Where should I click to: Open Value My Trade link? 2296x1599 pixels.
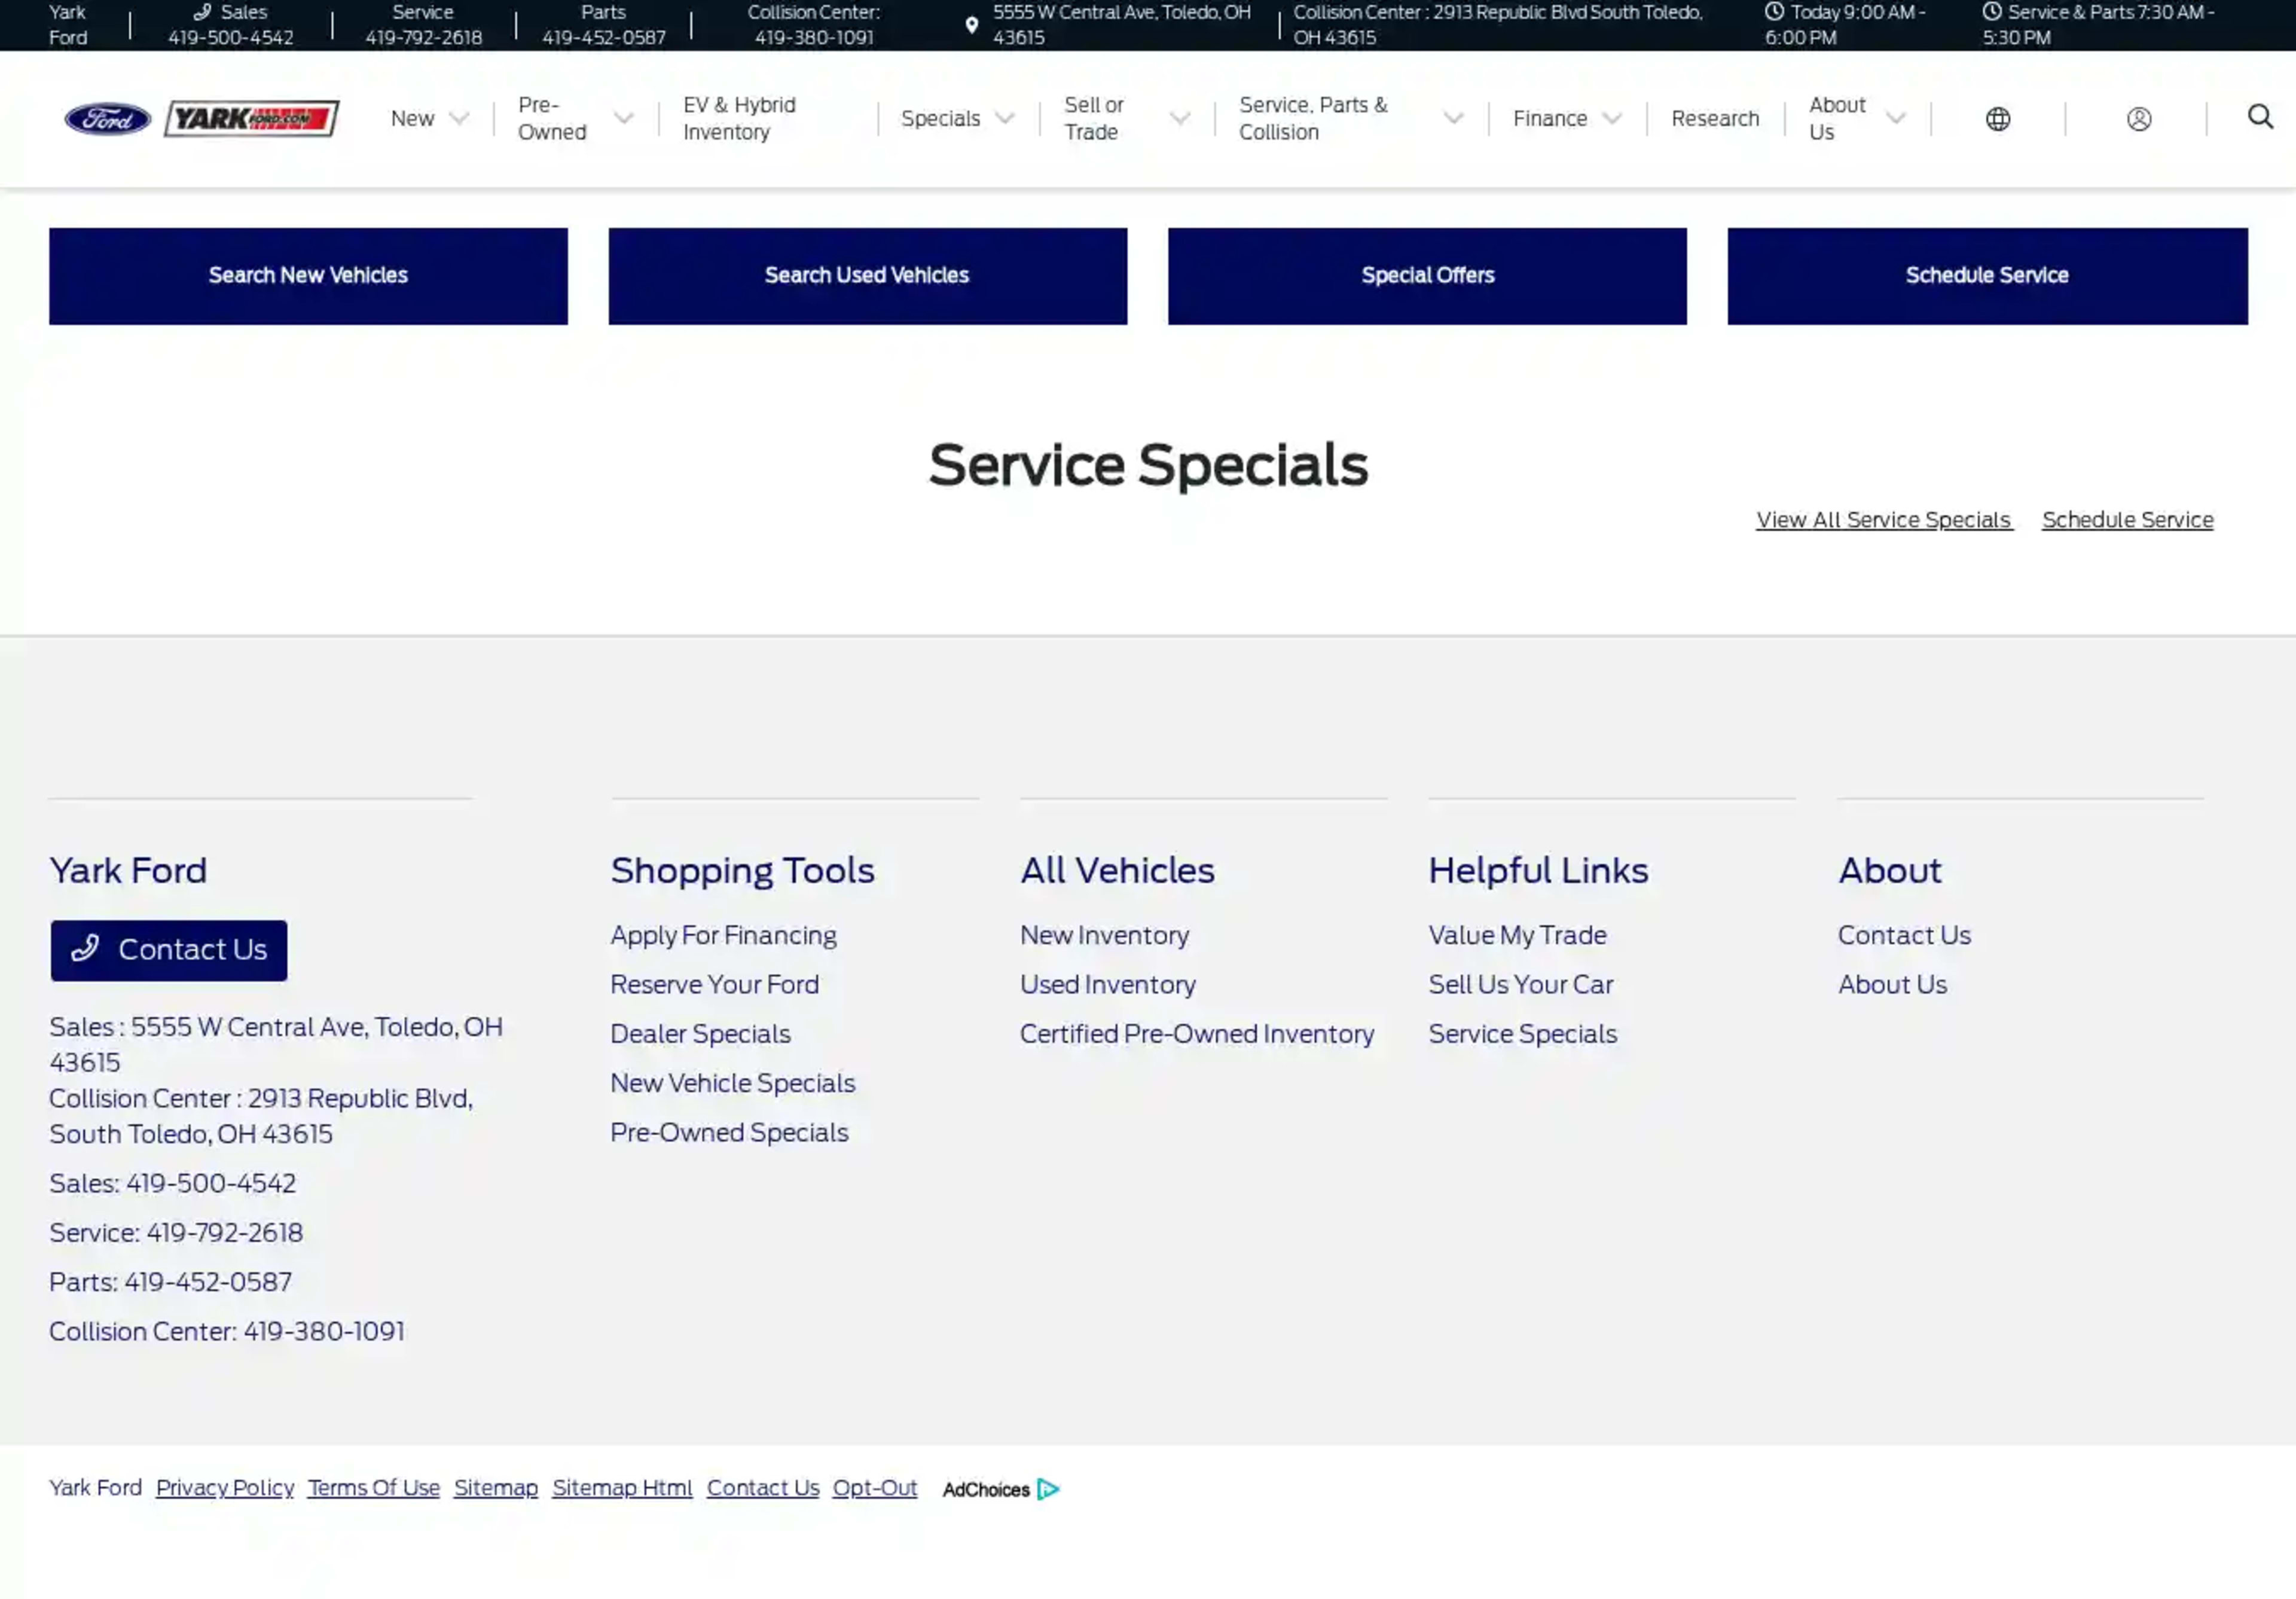click(1517, 935)
